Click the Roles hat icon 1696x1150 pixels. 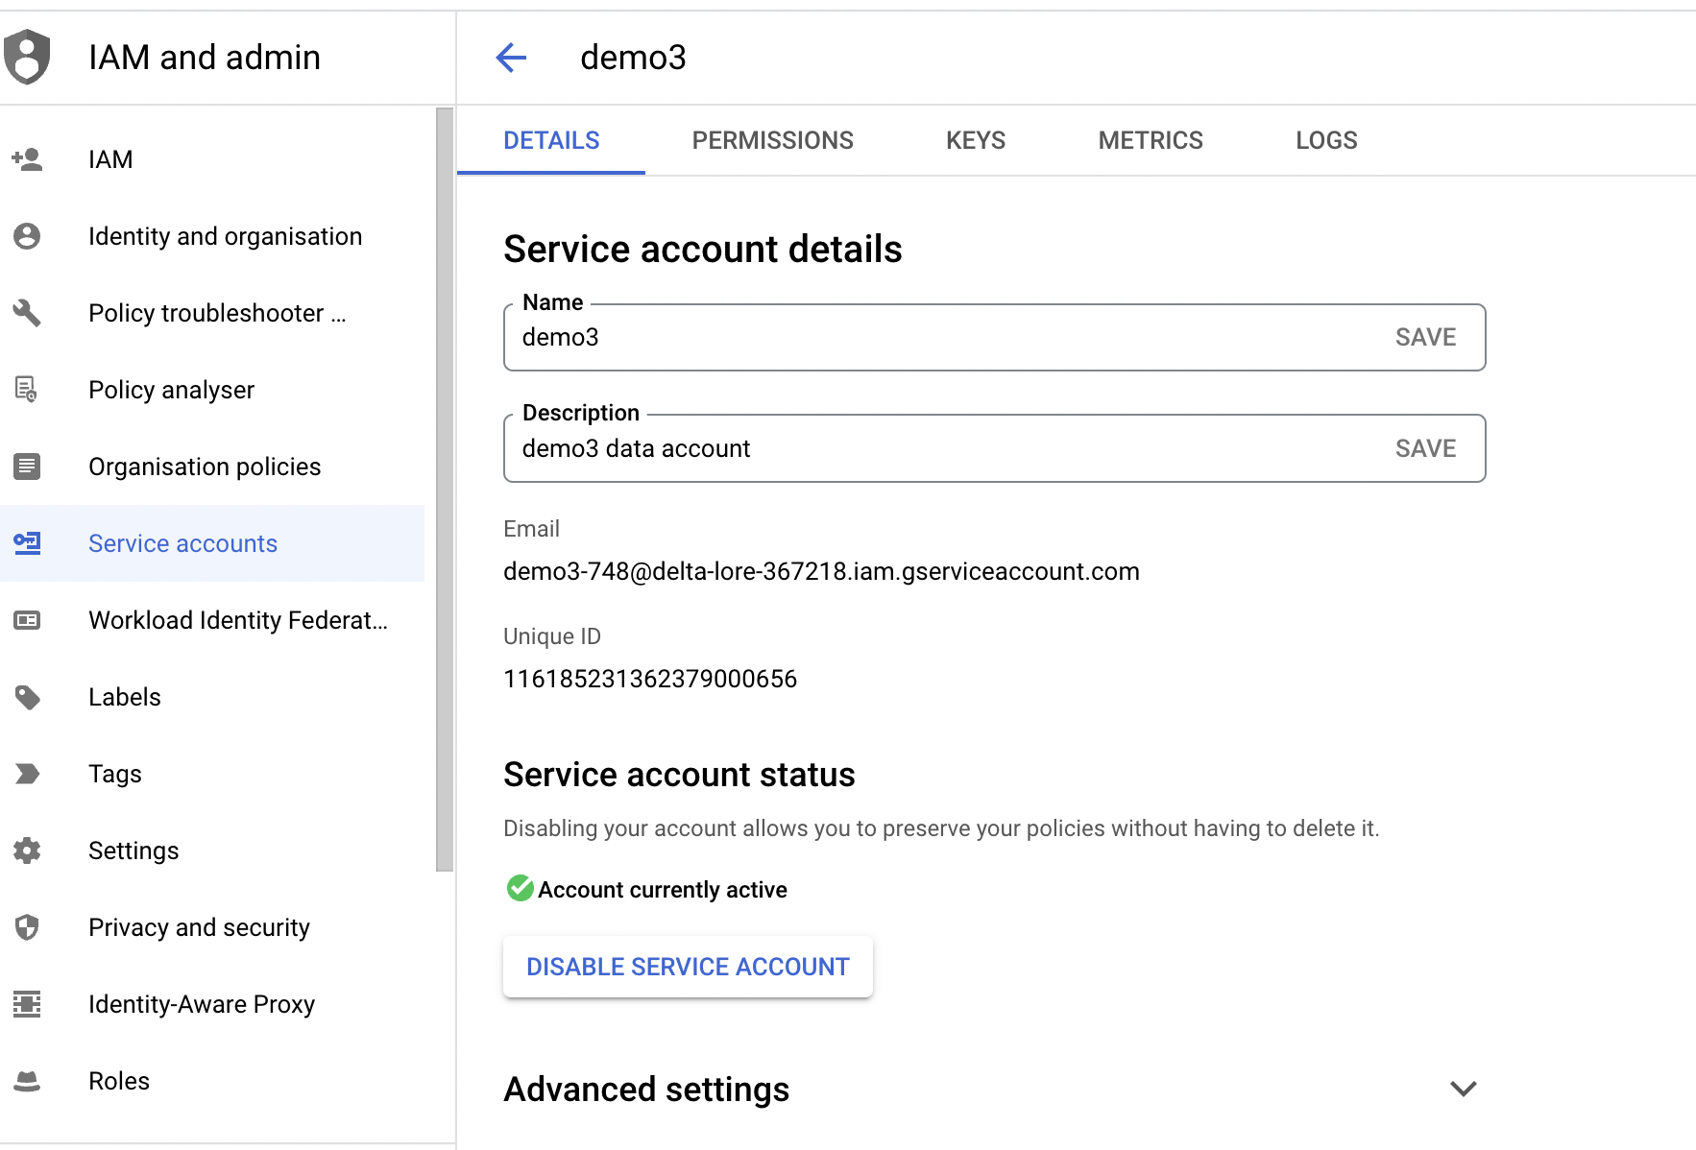tap(27, 1081)
